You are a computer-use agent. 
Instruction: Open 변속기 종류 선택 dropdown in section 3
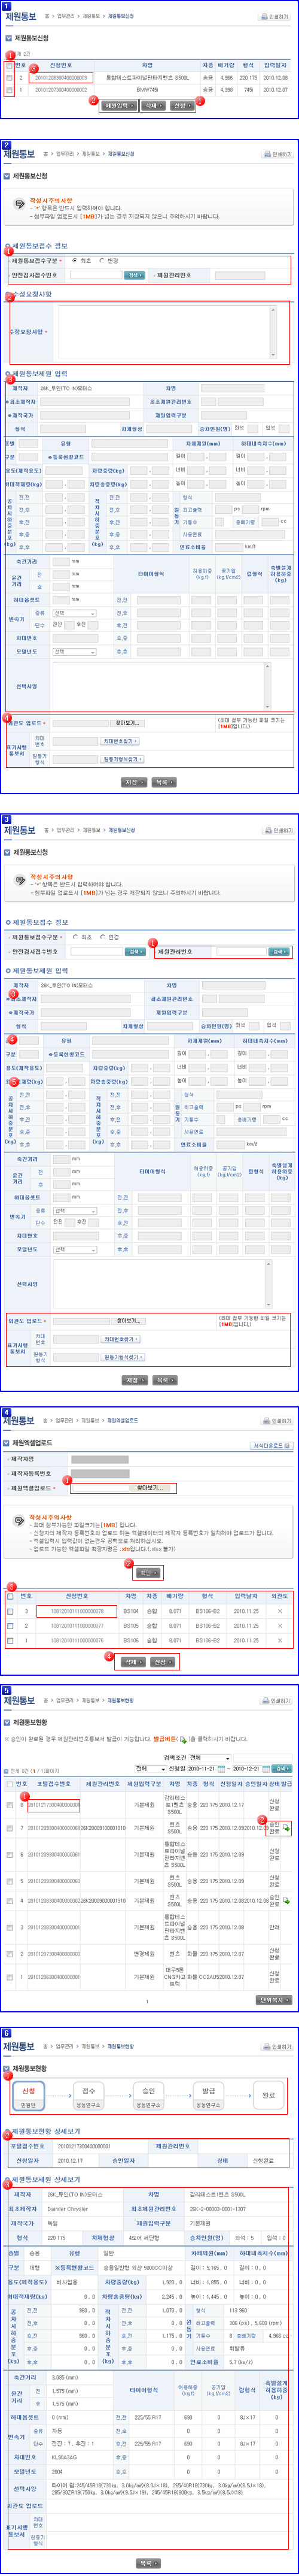pyautogui.click(x=75, y=1210)
